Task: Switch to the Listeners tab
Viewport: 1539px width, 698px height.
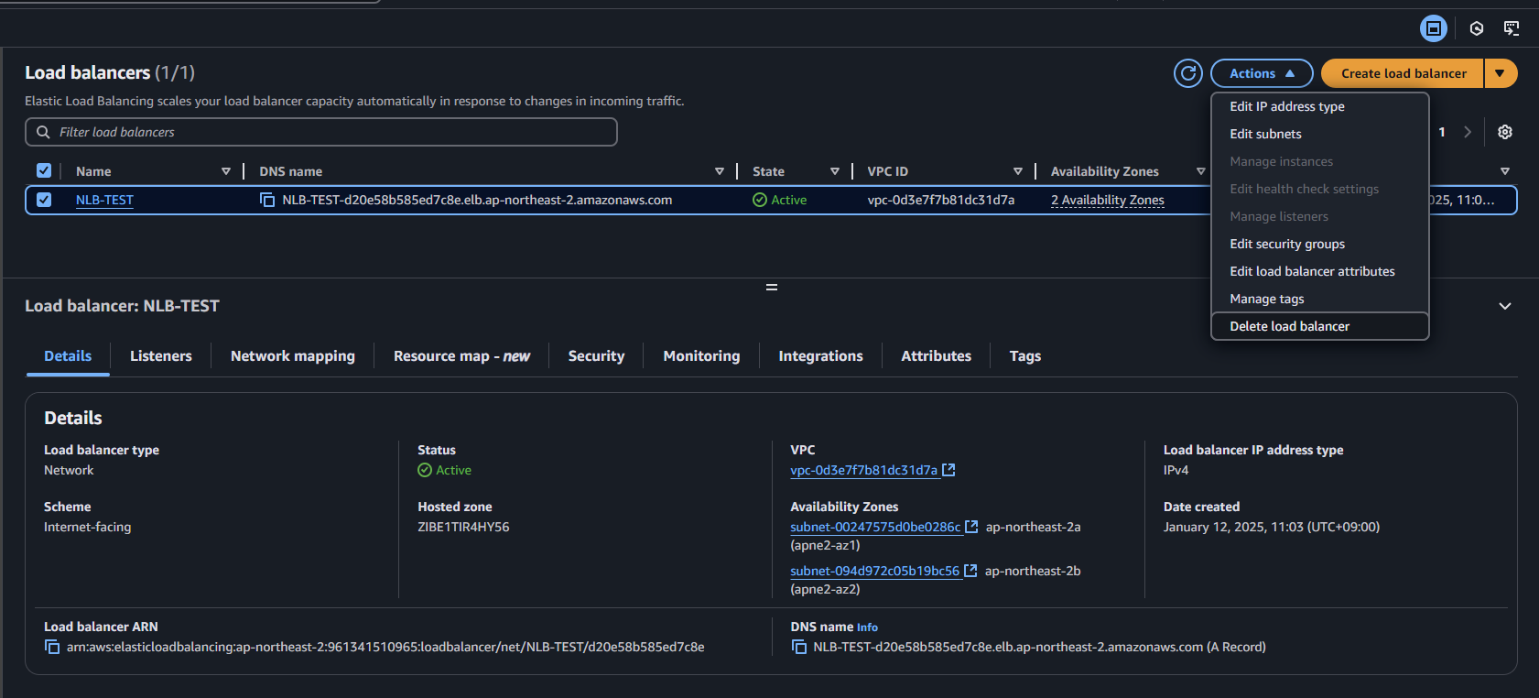Action: point(161,355)
